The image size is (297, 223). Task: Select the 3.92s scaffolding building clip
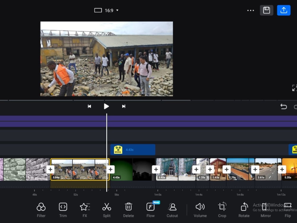[176, 169]
